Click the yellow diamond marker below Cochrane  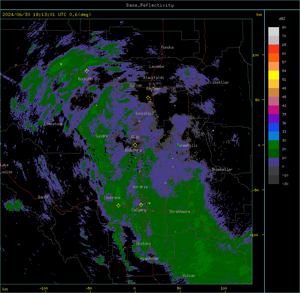coord(118,205)
